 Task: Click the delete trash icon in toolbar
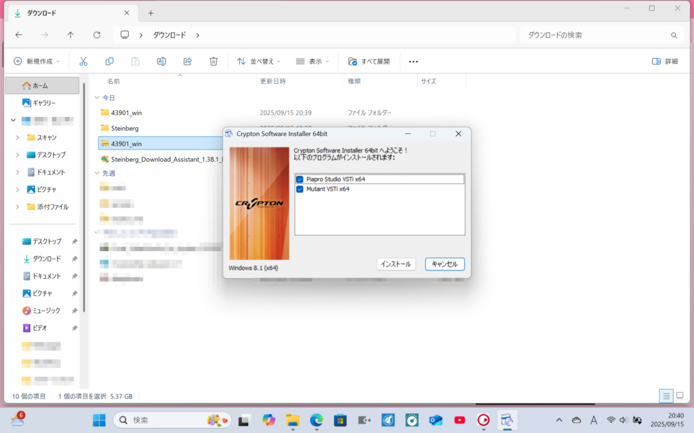click(x=213, y=61)
